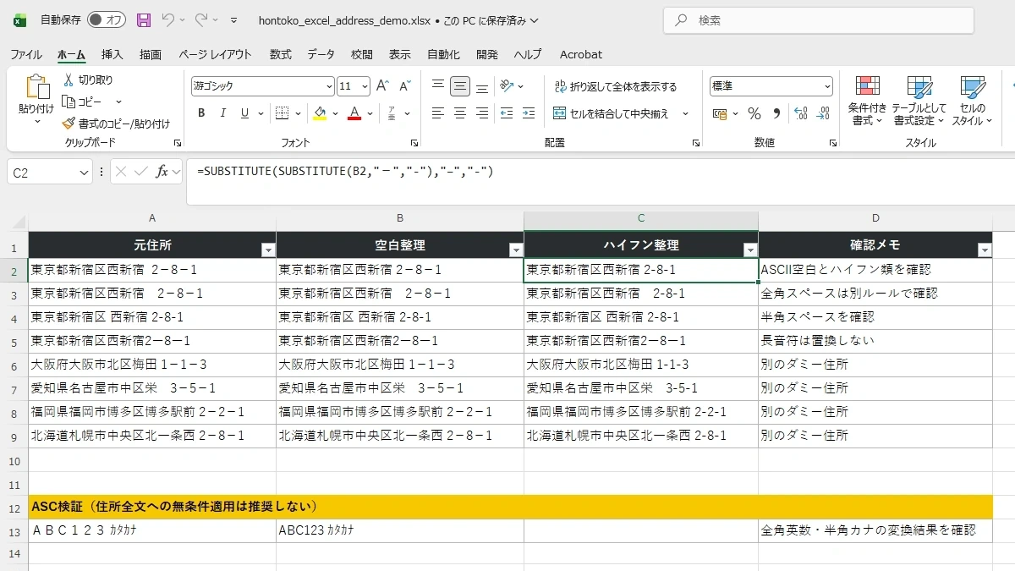Click the Borders icon
The width and height of the screenshot is (1015, 571).
click(x=282, y=113)
